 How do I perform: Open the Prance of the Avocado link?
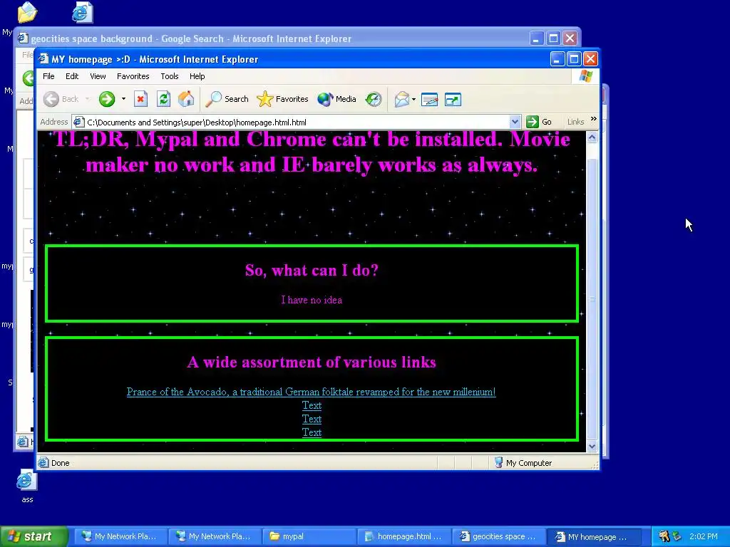pyautogui.click(x=311, y=392)
